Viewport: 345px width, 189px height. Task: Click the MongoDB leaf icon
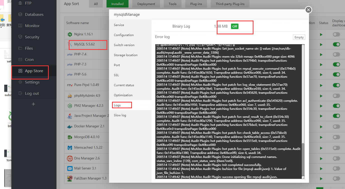tap(70, 137)
